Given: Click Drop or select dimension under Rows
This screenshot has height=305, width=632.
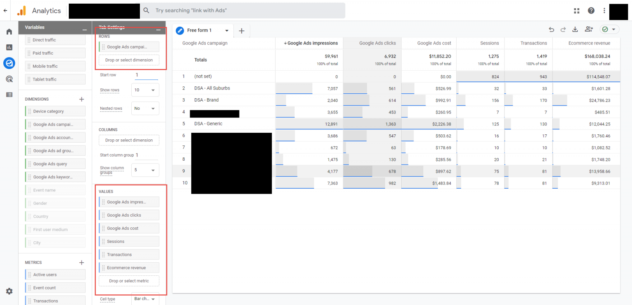Looking at the screenshot, I should tap(129, 60).
